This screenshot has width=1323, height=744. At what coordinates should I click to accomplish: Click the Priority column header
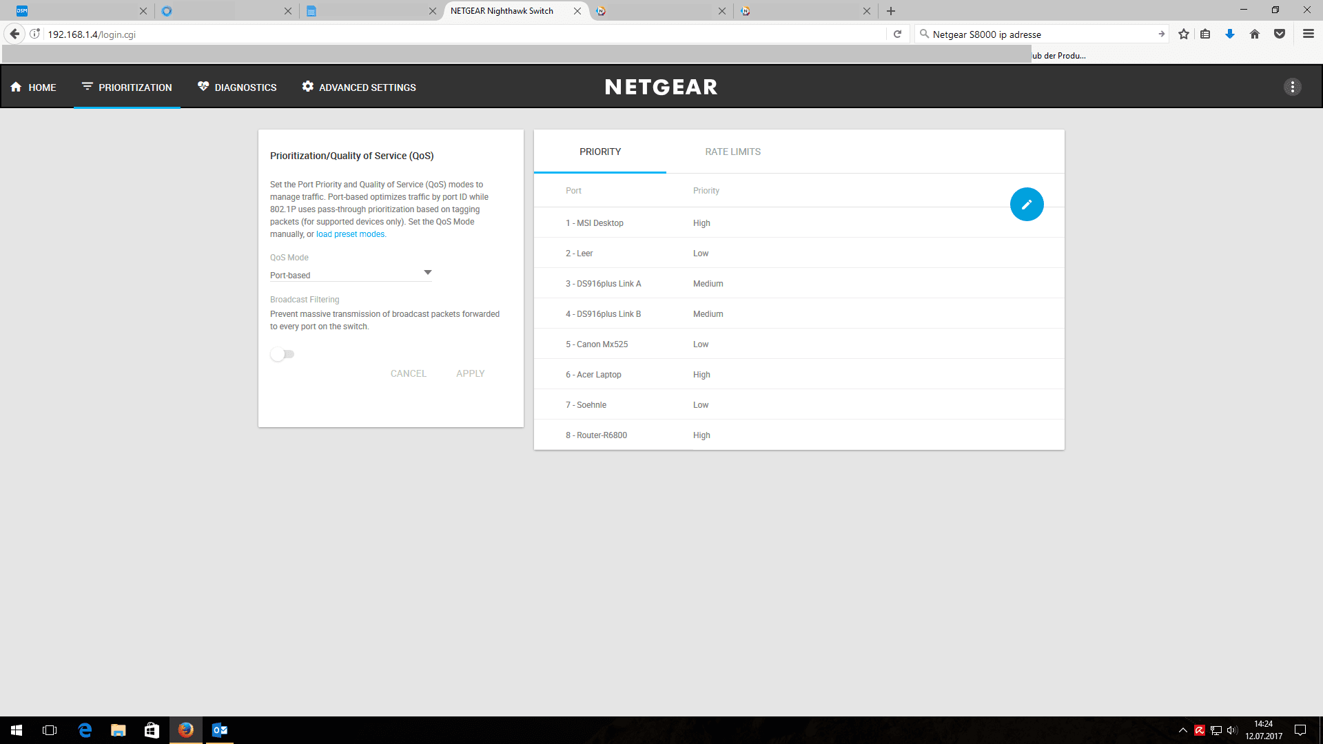[706, 191]
